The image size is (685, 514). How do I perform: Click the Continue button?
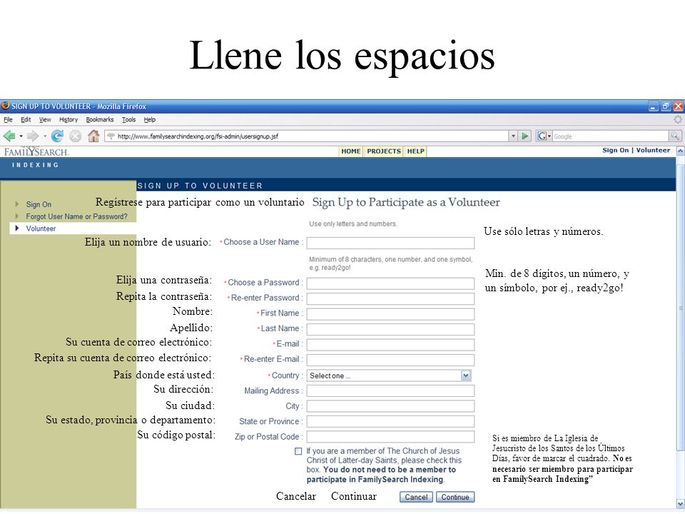[455, 497]
